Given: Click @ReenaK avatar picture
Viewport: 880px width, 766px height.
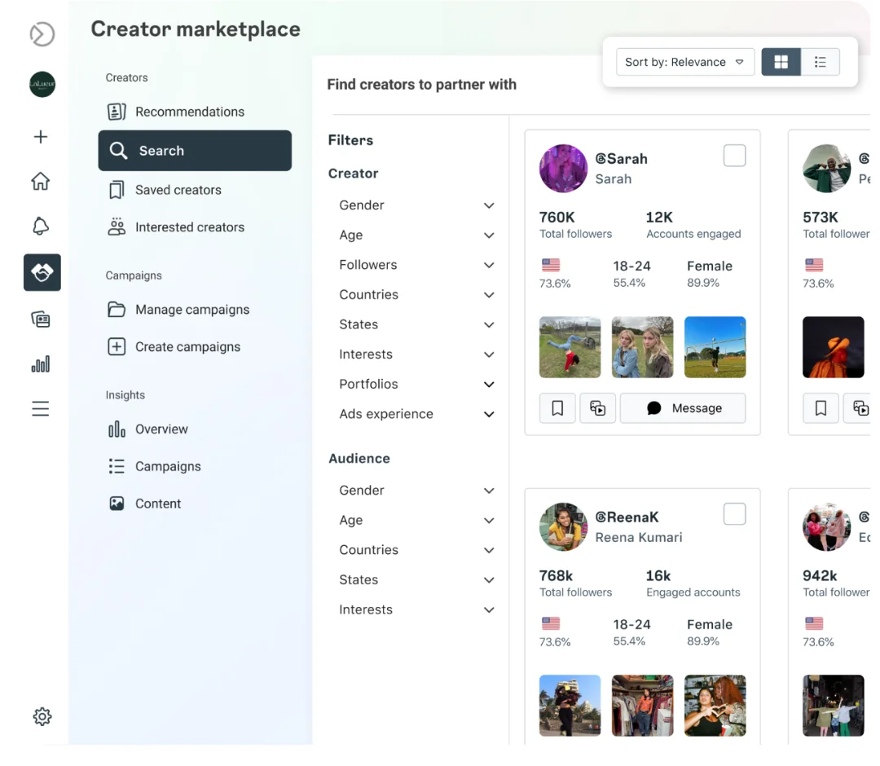Looking at the screenshot, I should click(x=563, y=527).
